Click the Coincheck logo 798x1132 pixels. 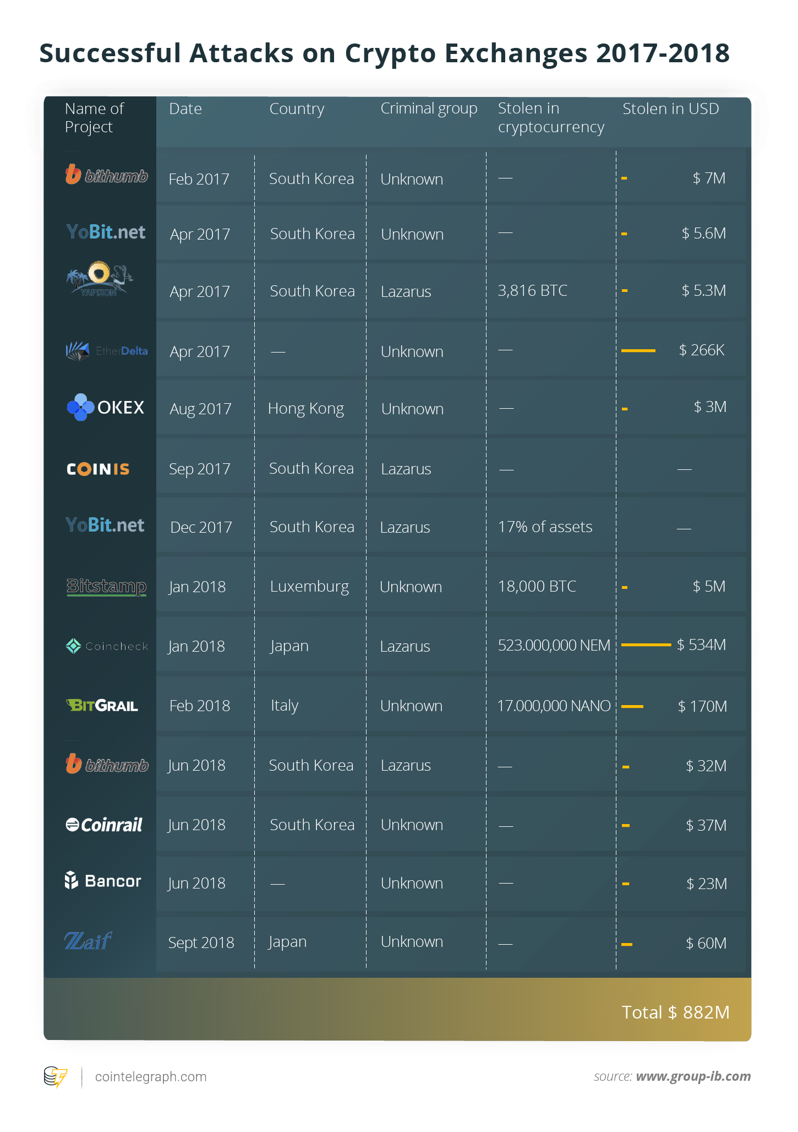pyautogui.click(x=107, y=646)
